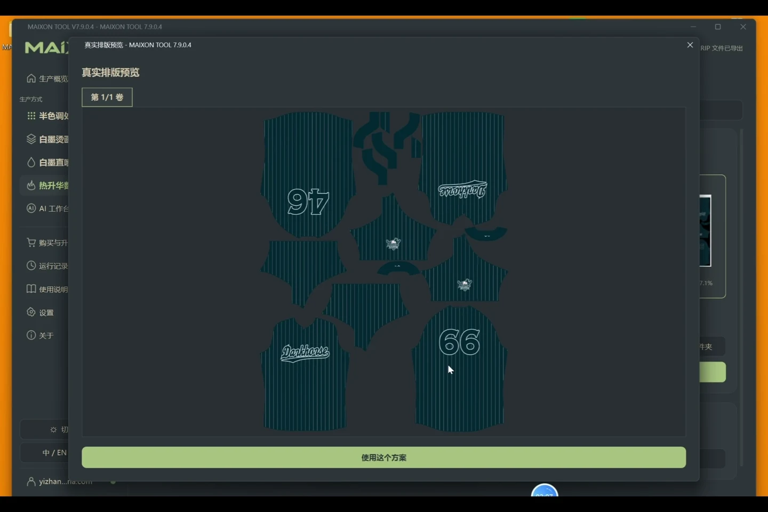This screenshot has width=768, height=512.
Task: Open the shopping cart 购买与升级 icon
Action: (x=31, y=242)
